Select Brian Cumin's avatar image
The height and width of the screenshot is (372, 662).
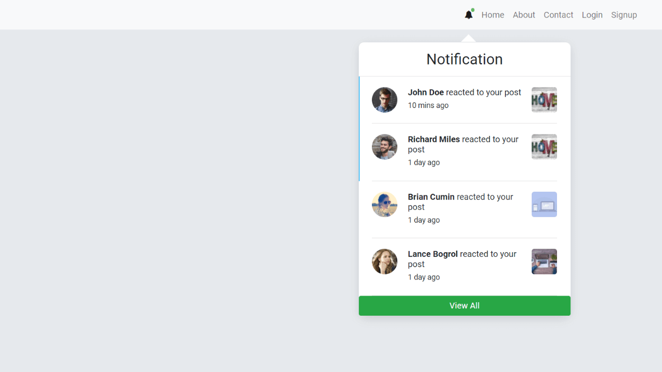tap(384, 204)
